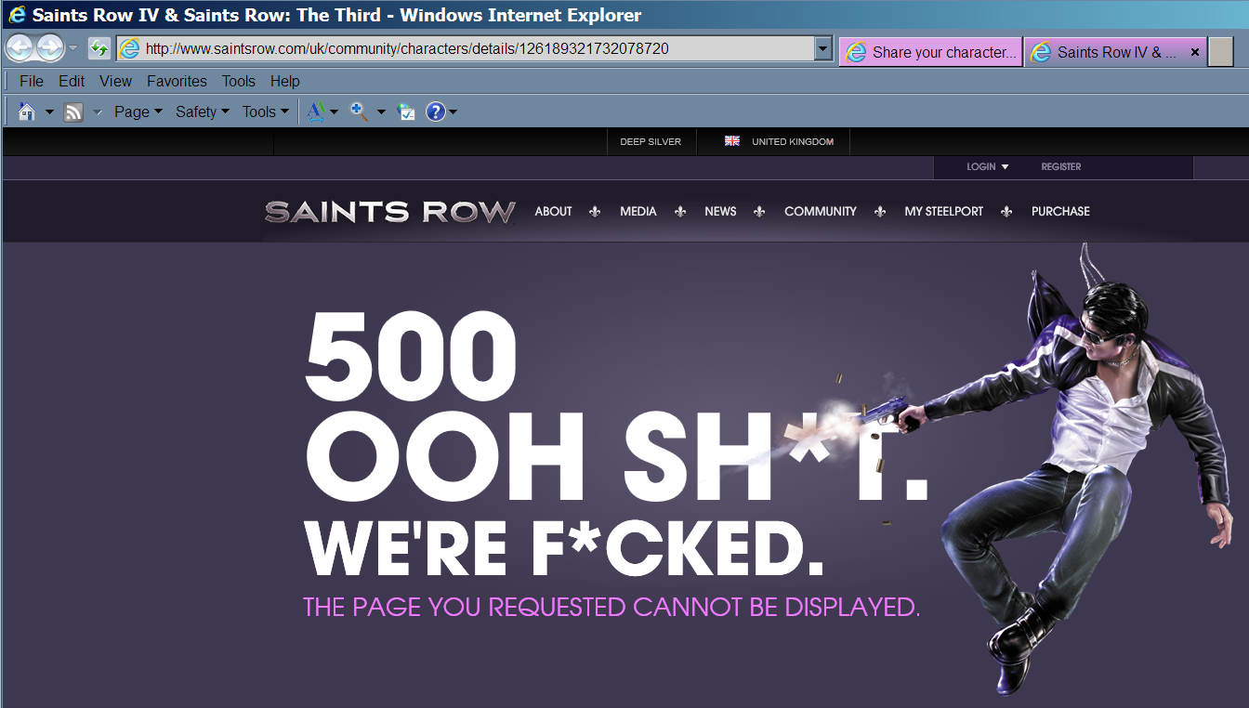Click 'The page you requested cannot be displayed' text

pos(611,608)
